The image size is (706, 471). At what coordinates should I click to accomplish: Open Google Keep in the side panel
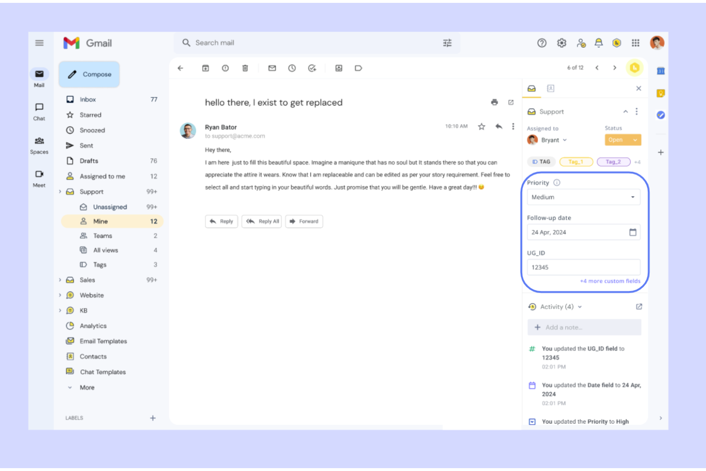661,94
